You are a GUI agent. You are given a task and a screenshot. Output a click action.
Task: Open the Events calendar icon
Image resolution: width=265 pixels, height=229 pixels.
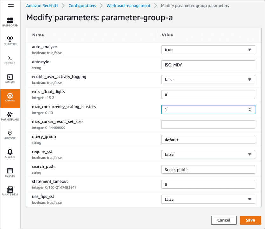[x=10, y=171]
